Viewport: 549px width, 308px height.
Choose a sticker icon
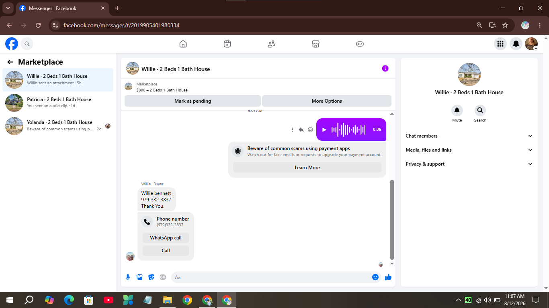(151, 277)
